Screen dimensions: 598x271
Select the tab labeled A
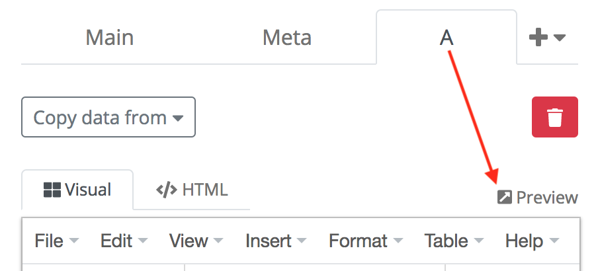447,38
